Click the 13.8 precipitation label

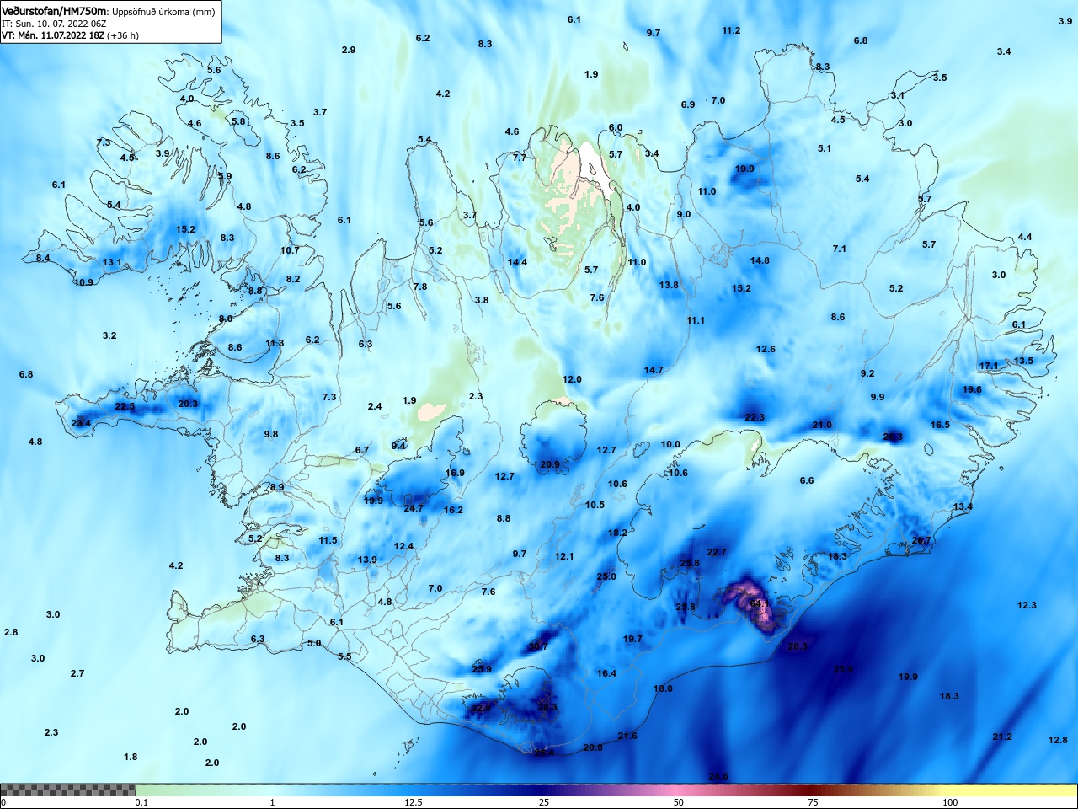pyautogui.click(x=669, y=285)
